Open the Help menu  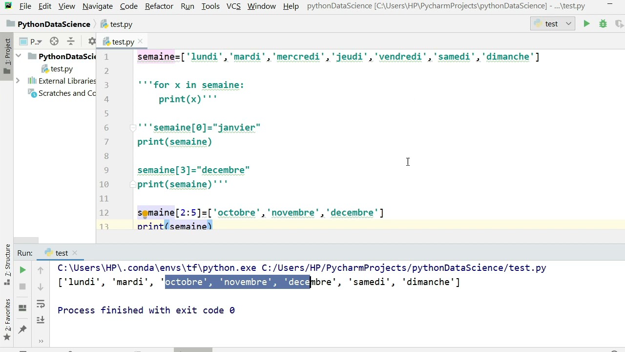click(291, 6)
